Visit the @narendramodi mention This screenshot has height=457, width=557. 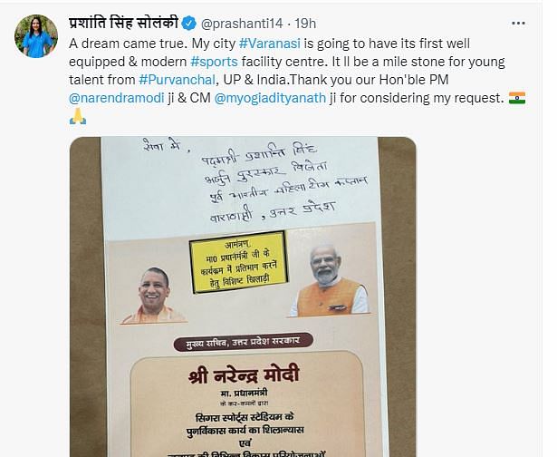pos(117,98)
